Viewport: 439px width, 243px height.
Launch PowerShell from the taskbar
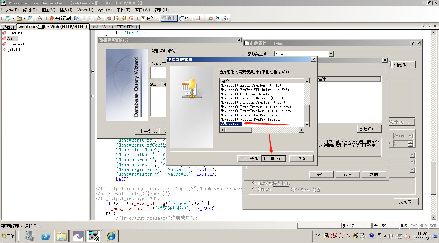(45, 236)
